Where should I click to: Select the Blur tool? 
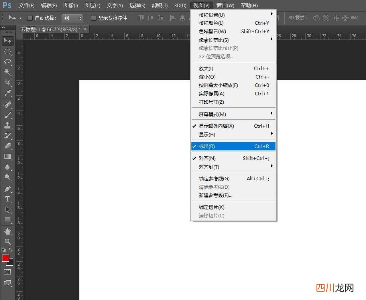pos(8,167)
